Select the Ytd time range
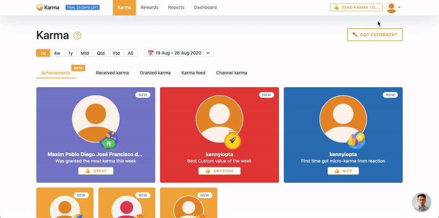Screen dimensions: 439x218 pyautogui.click(x=116, y=53)
